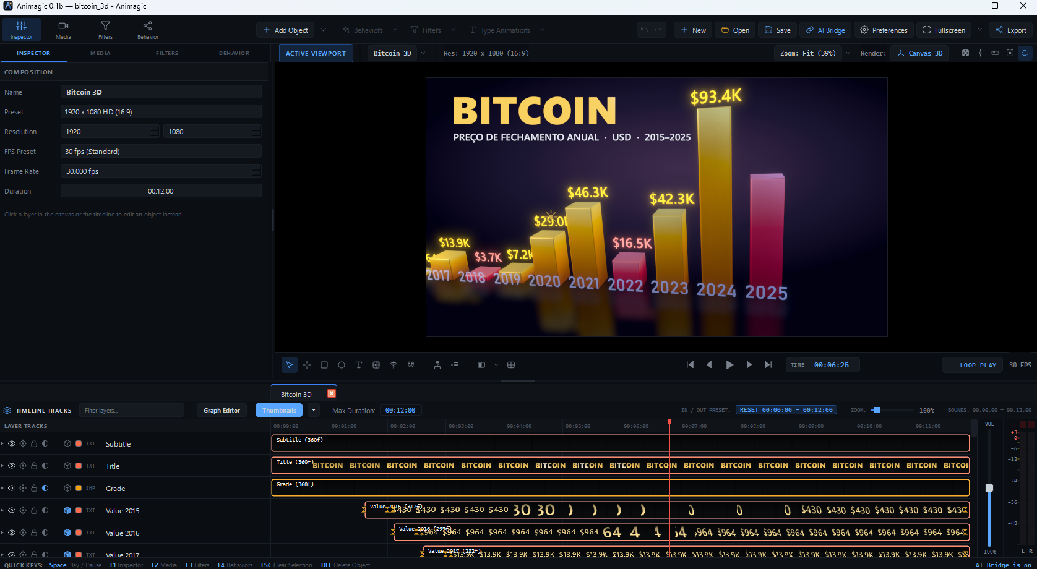Open the Preferences button
The width and height of the screenshot is (1037, 569).
[884, 30]
